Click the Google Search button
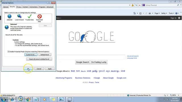 (82, 62)
